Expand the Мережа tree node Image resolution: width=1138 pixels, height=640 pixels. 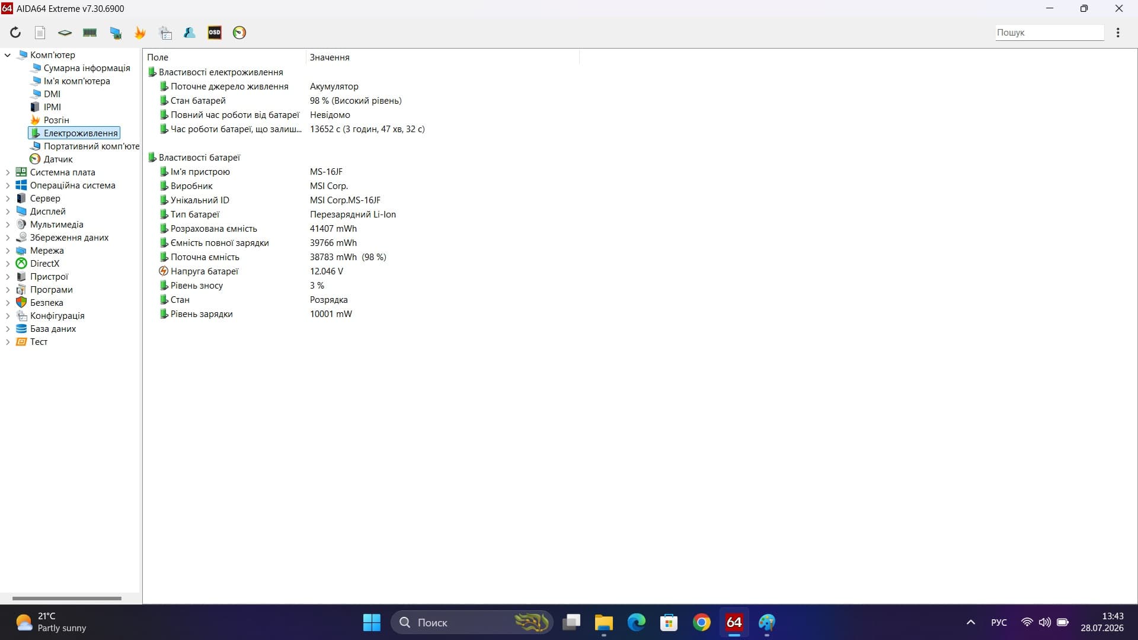coord(8,251)
